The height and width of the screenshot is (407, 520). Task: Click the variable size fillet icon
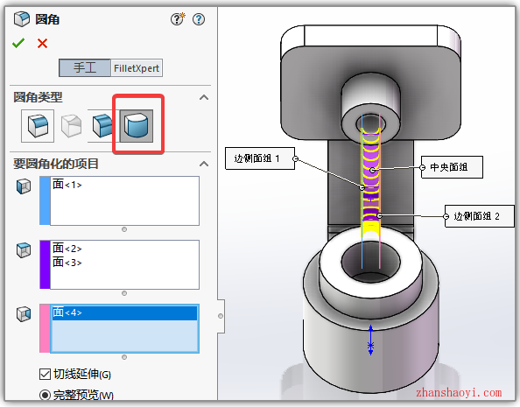(x=71, y=126)
